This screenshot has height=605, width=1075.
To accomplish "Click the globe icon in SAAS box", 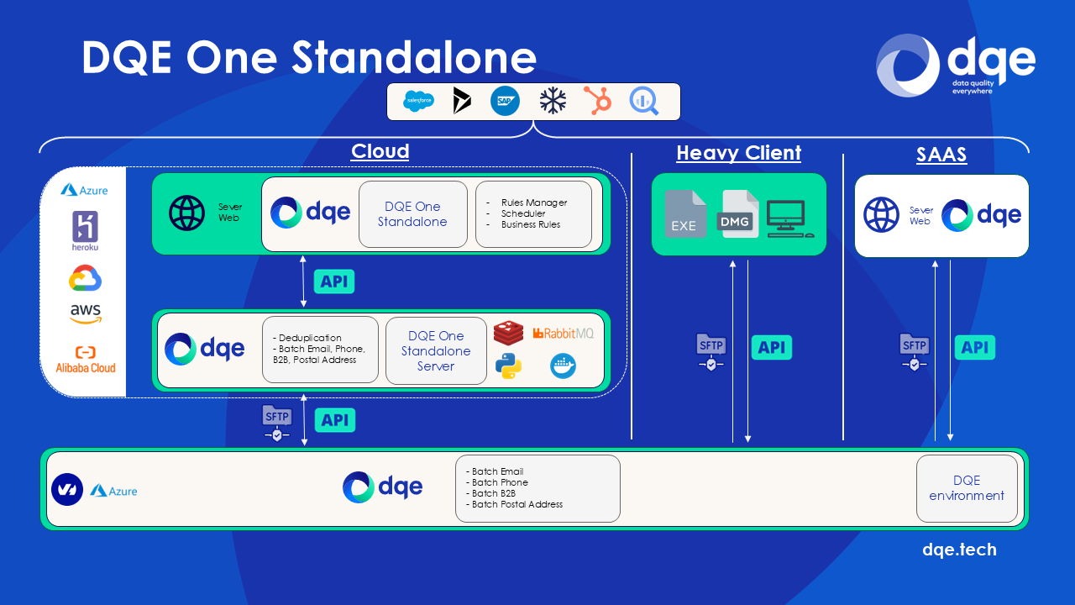I will (882, 215).
